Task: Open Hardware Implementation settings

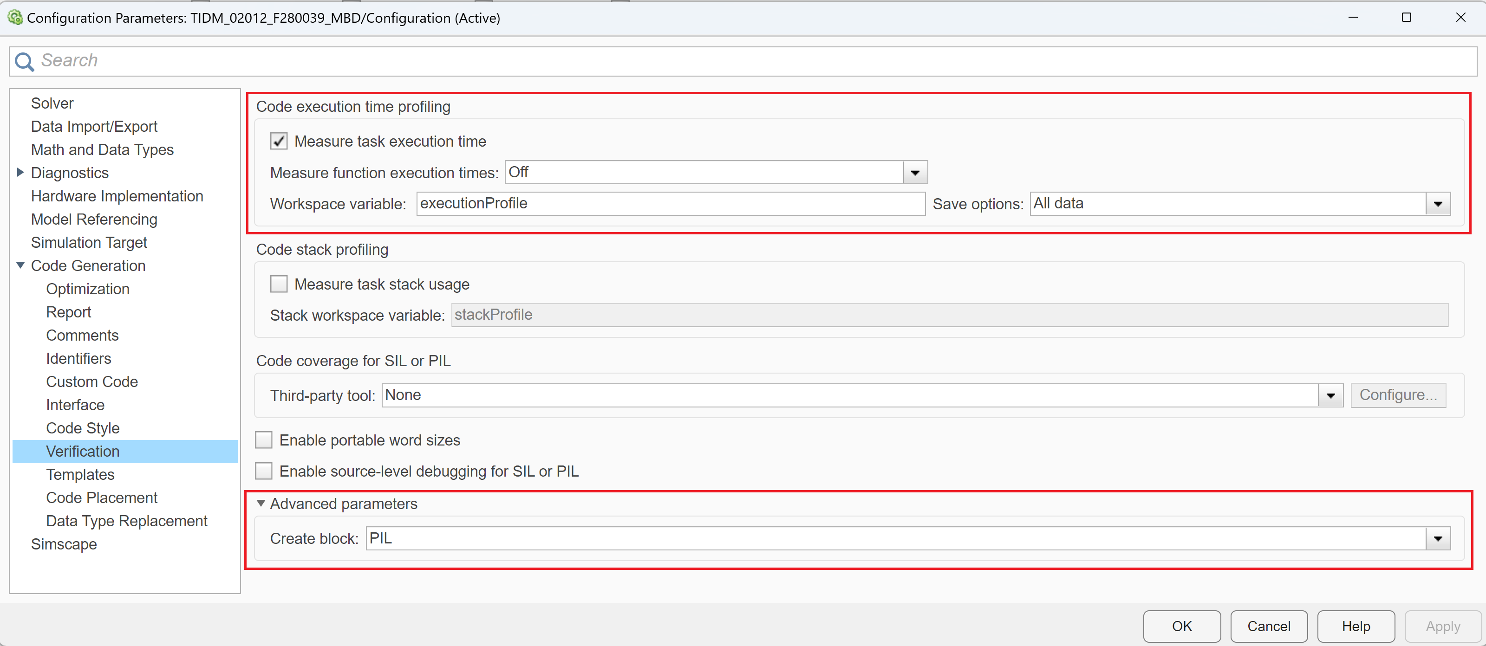Action: [117, 196]
